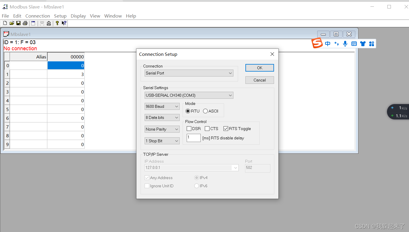409x232 pixels.
Task: Click the Print toolbar icon
Action: (x=25, y=23)
